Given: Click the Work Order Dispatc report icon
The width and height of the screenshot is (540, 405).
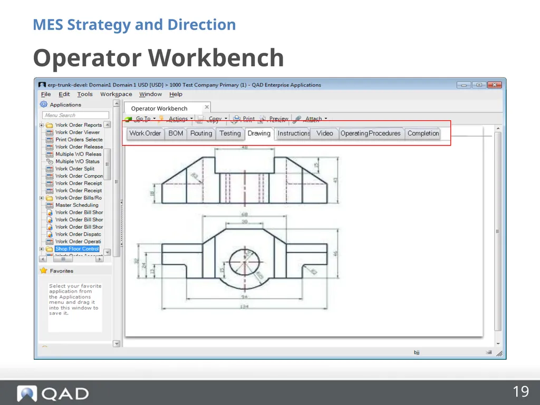Looking at the screenshot, I should [50, 234].
